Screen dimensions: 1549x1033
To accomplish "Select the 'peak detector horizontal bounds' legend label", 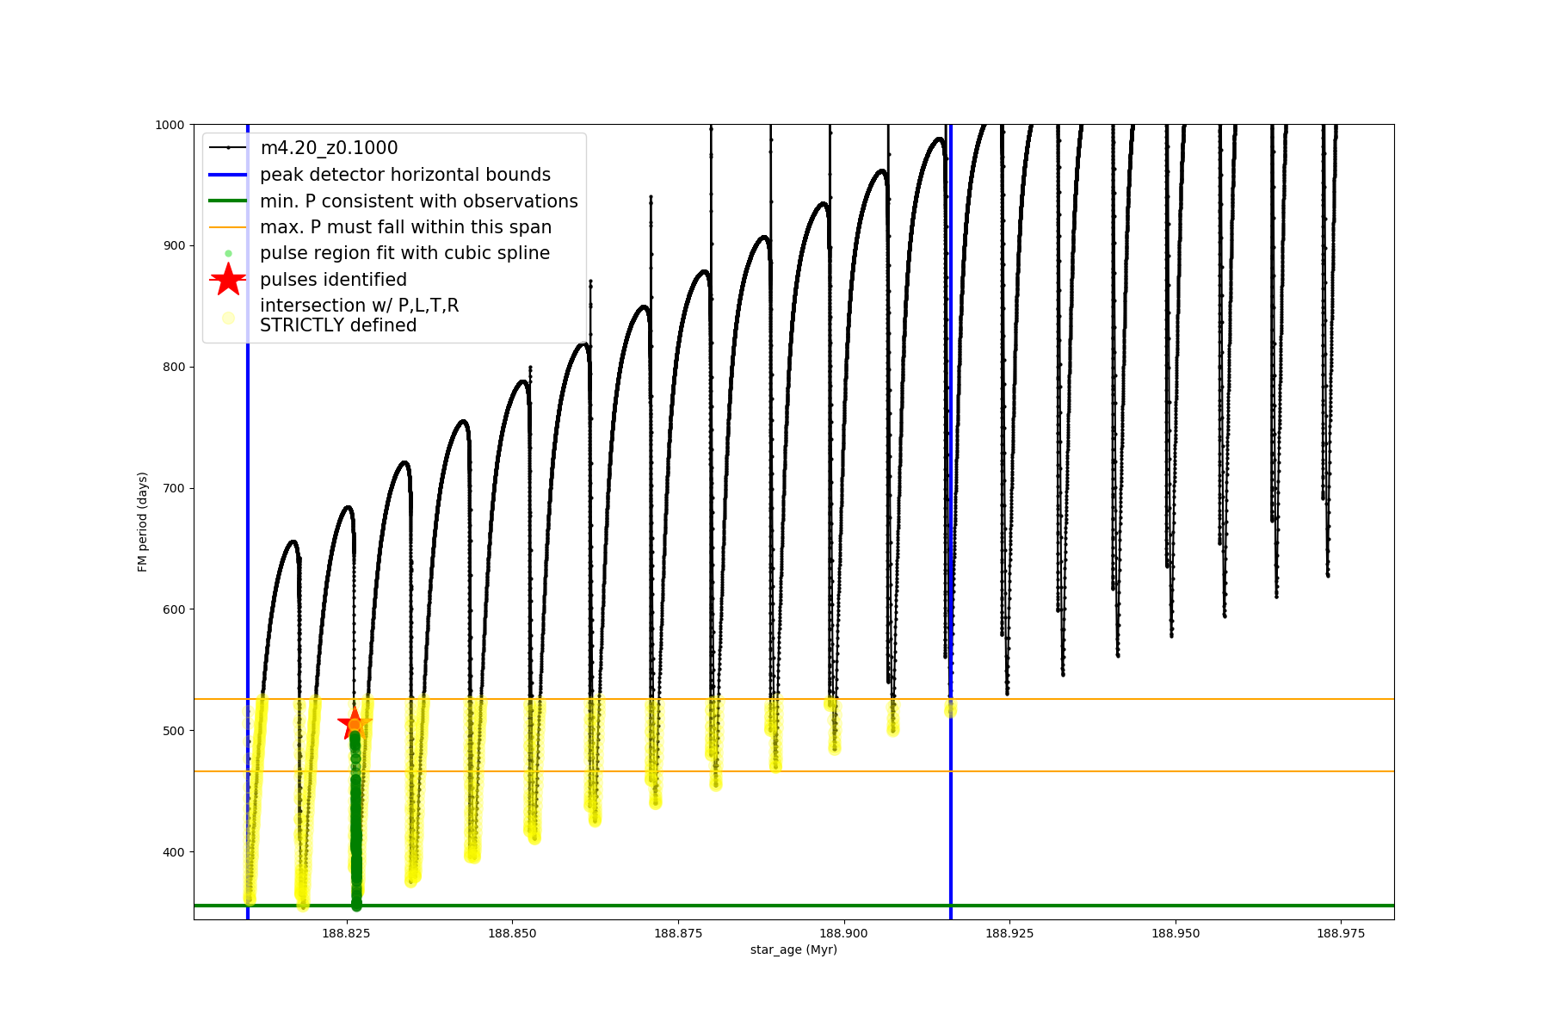I will coord(404,175).
